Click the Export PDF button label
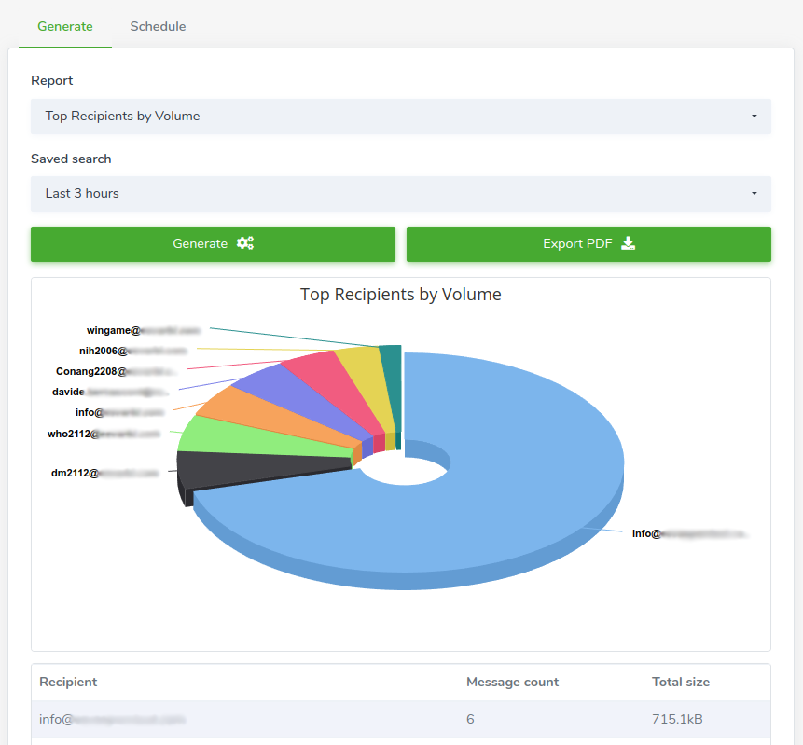803x745 pixels. [577, 243]
